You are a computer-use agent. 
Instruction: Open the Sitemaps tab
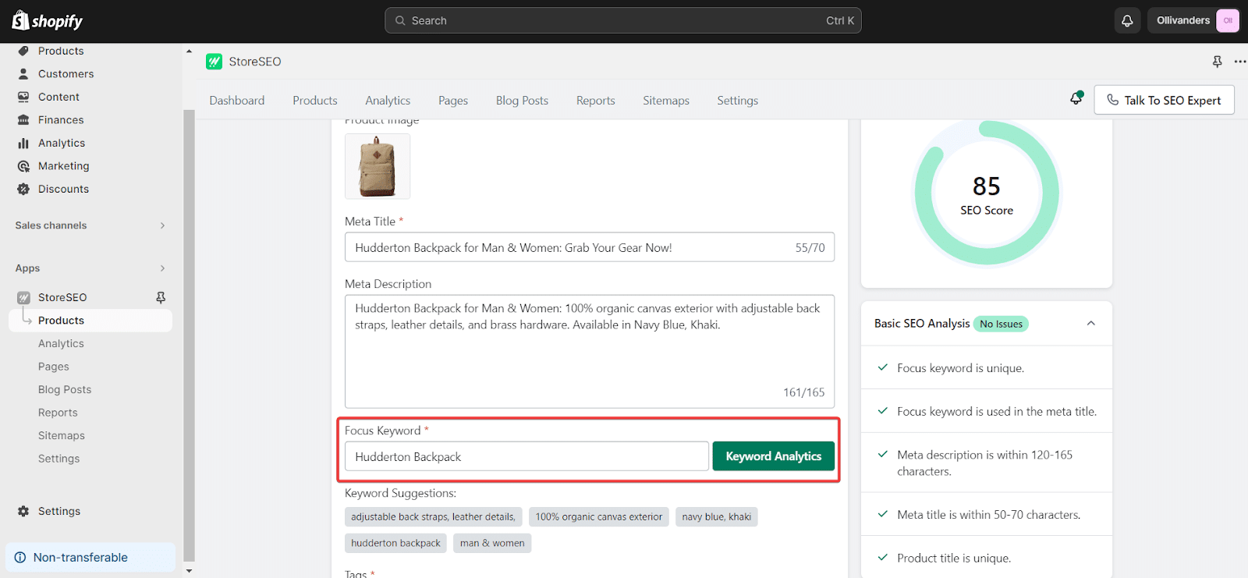[x=666, y=101]
